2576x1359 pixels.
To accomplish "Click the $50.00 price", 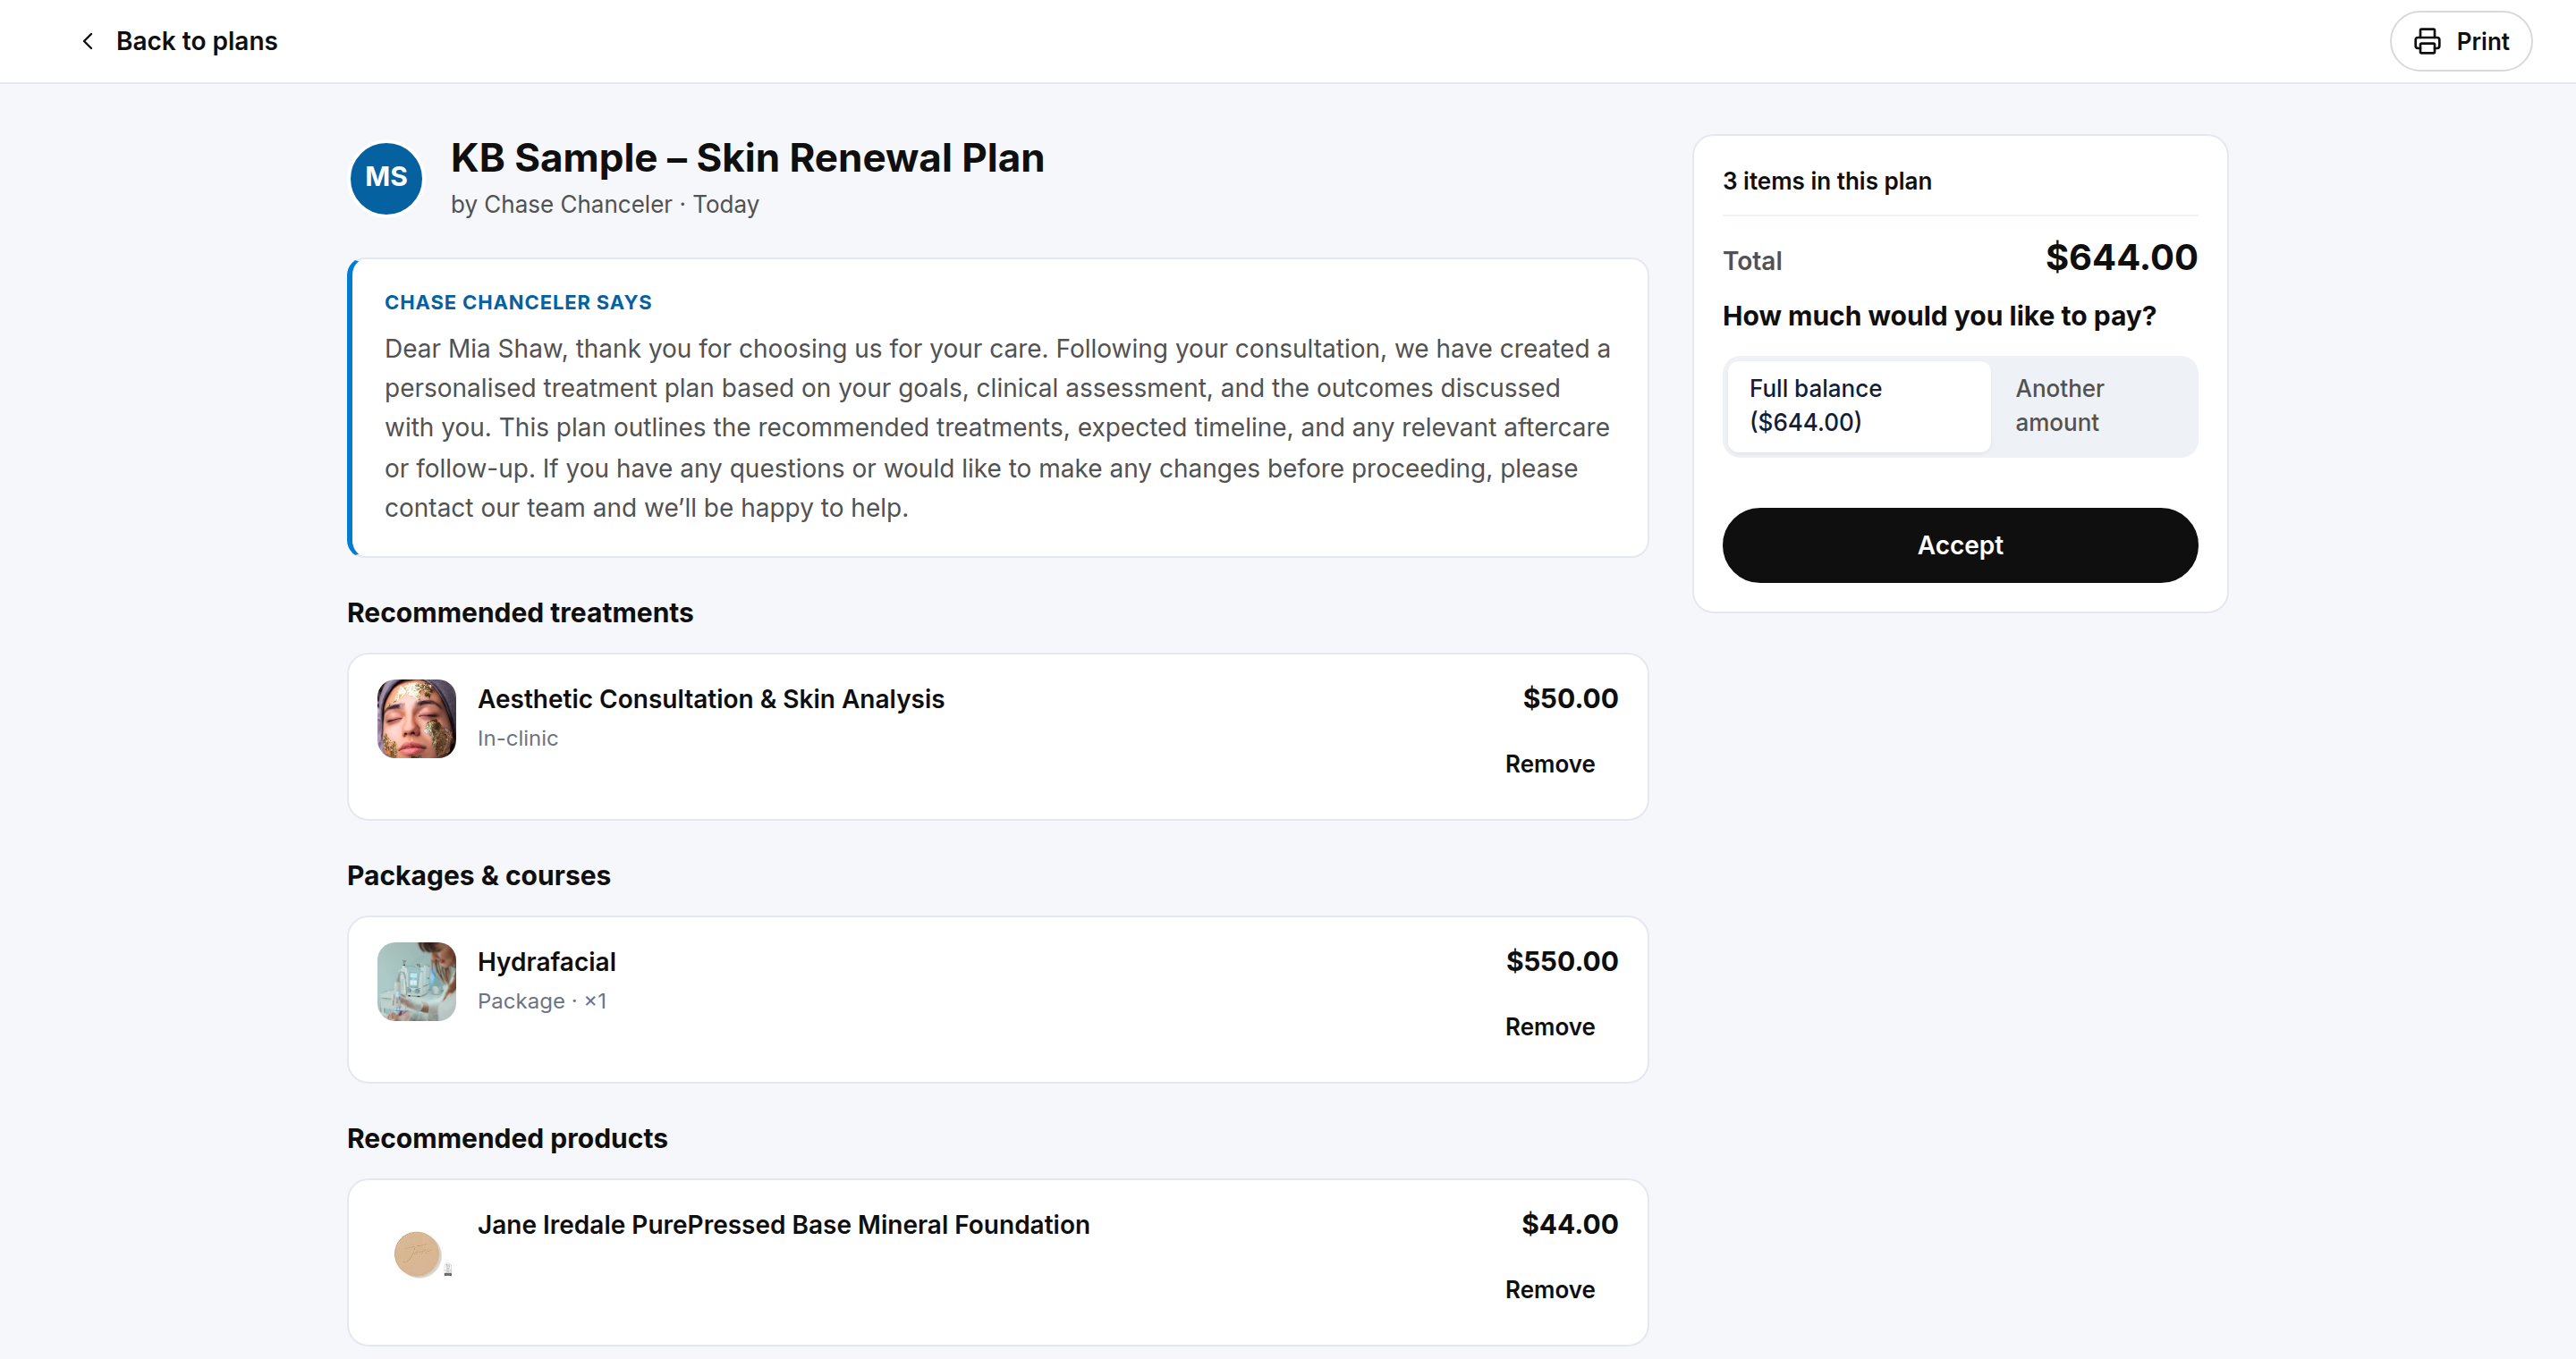I will (x=1570, y=698).
